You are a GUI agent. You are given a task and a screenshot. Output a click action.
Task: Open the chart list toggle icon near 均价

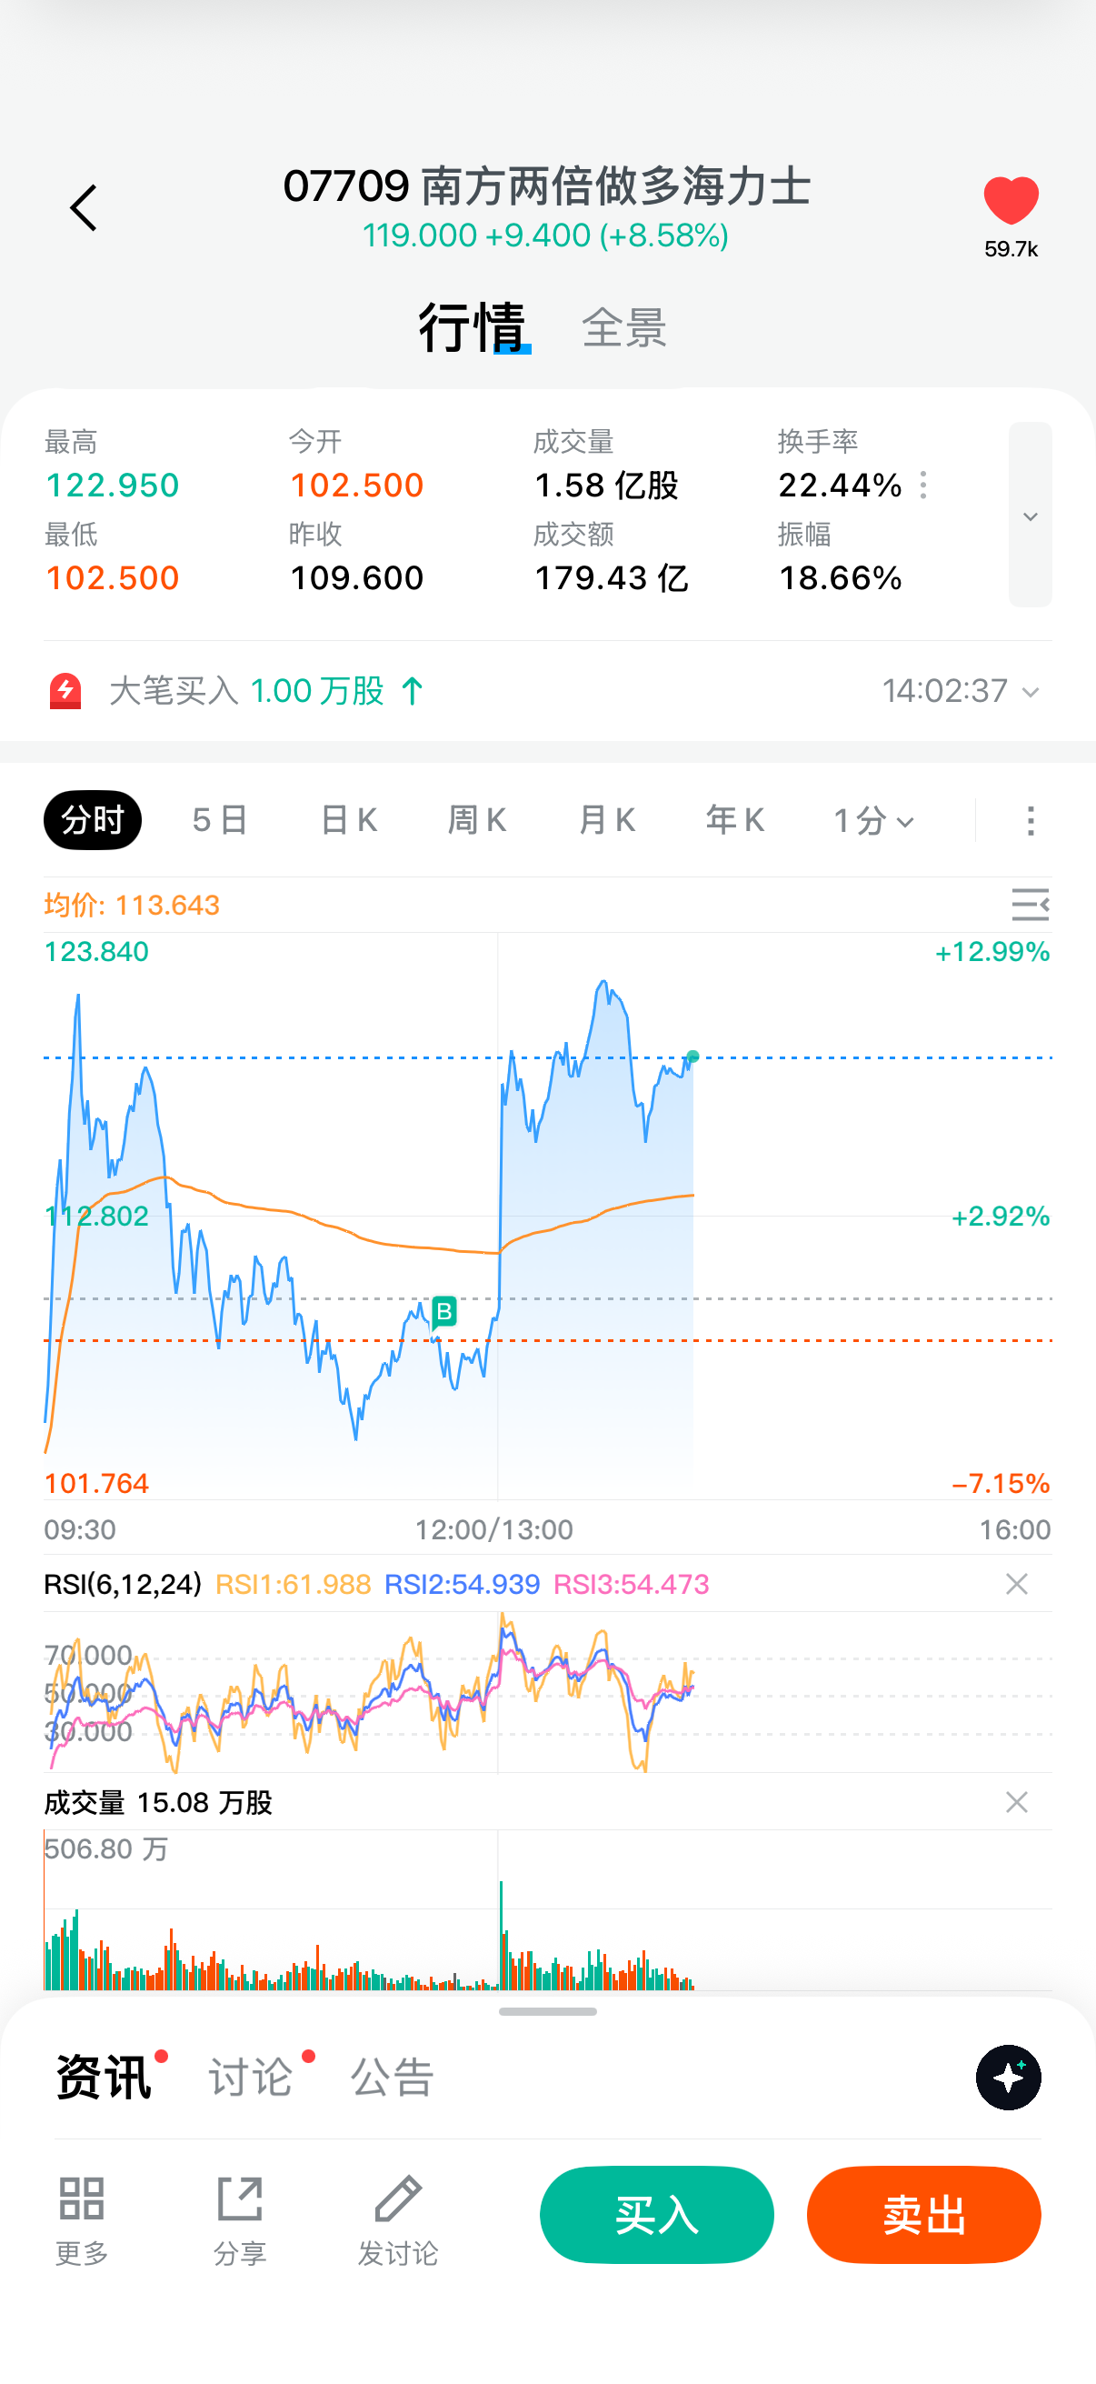pos(1030,904)
